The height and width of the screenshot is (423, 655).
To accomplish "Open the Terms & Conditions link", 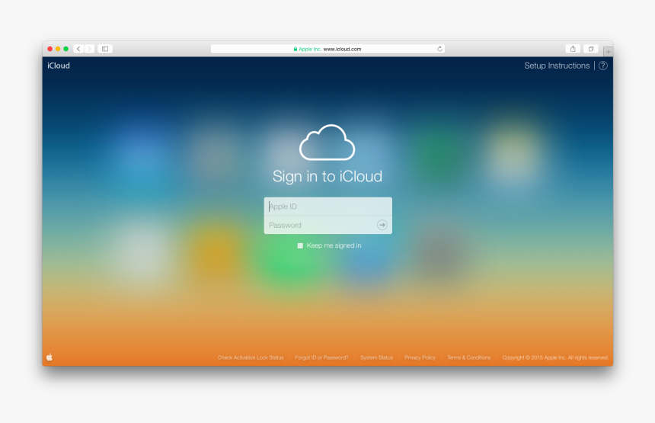I will click(468, 357).
